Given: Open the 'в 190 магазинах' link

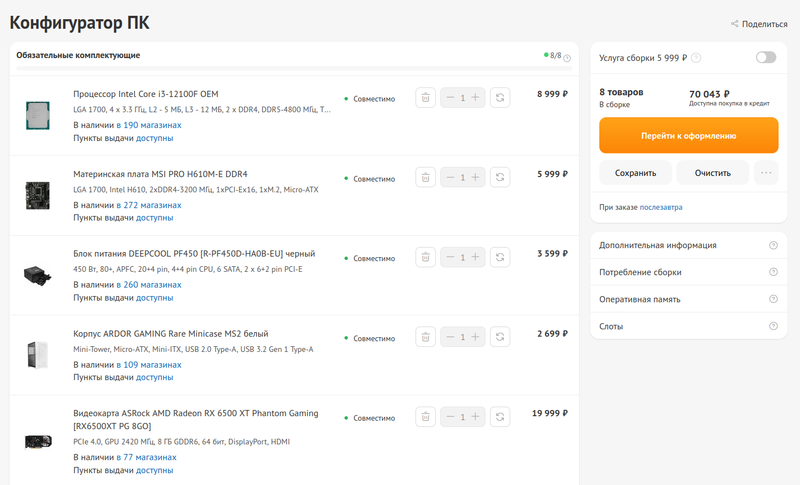Looking at the screenshot, I should [149, 125].
